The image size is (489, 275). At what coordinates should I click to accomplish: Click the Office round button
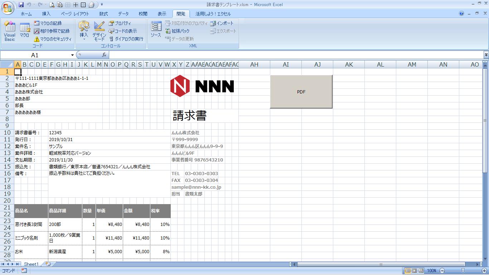8,8
